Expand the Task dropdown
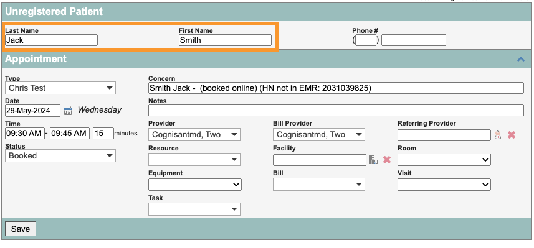 click(x=194, y=209)
